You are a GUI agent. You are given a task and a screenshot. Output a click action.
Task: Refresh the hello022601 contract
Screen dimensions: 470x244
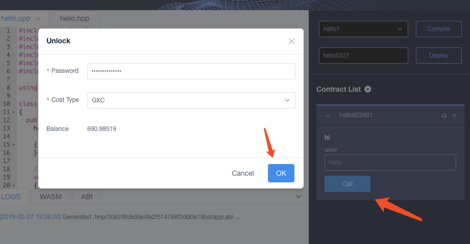coord(444,116)
